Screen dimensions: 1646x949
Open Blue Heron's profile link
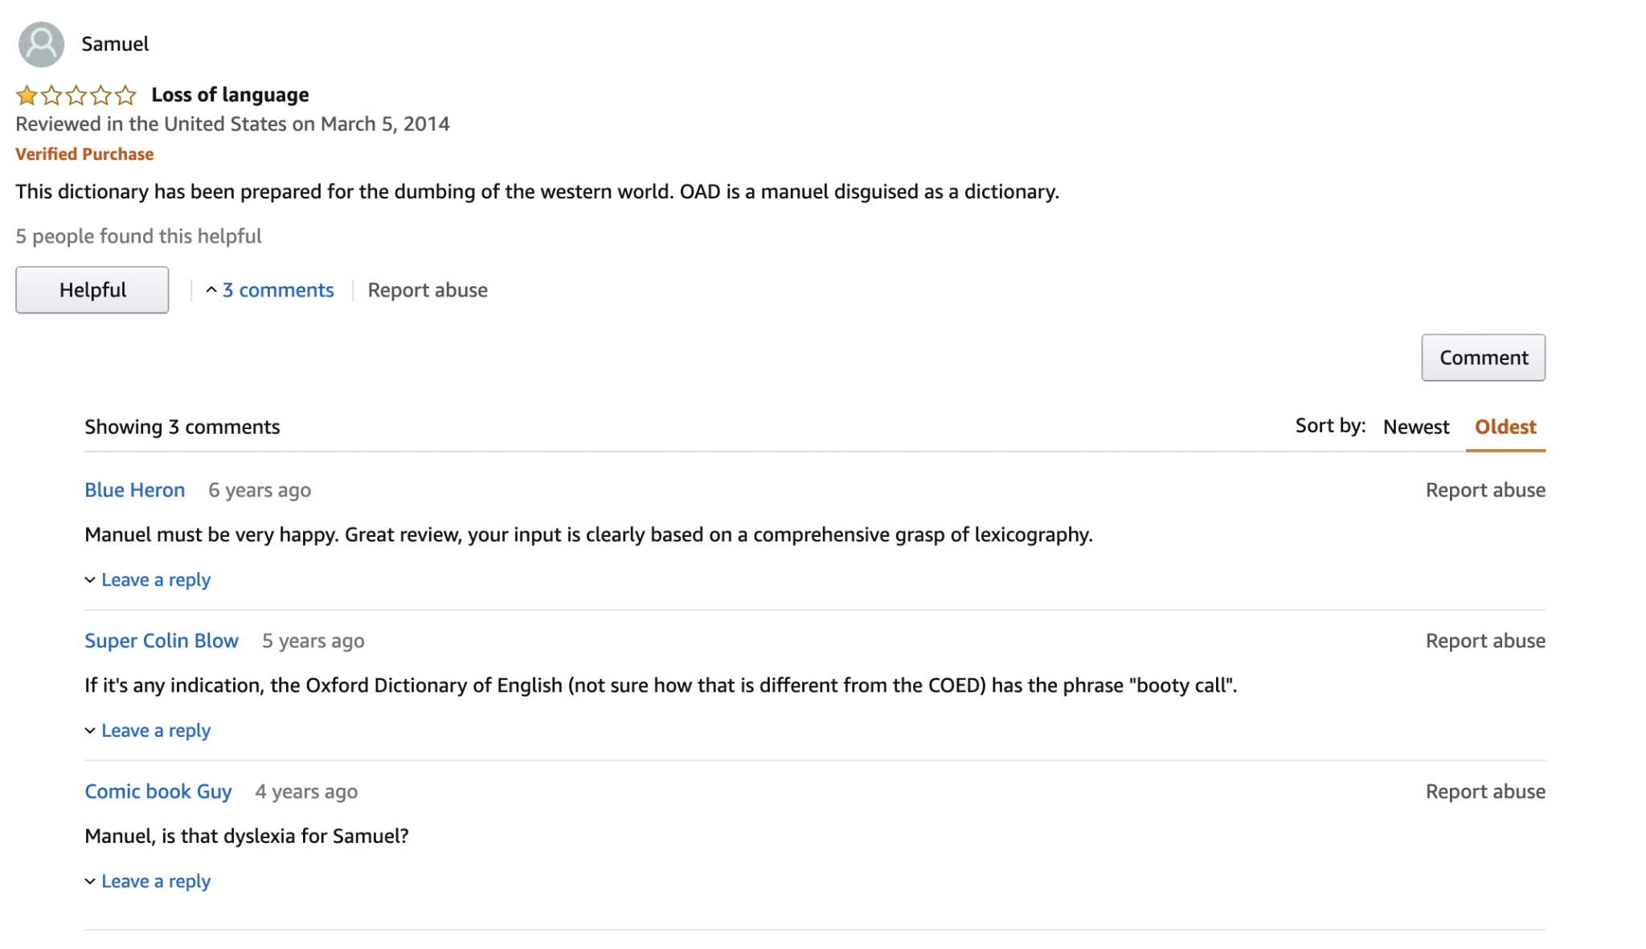click(134, 489)
